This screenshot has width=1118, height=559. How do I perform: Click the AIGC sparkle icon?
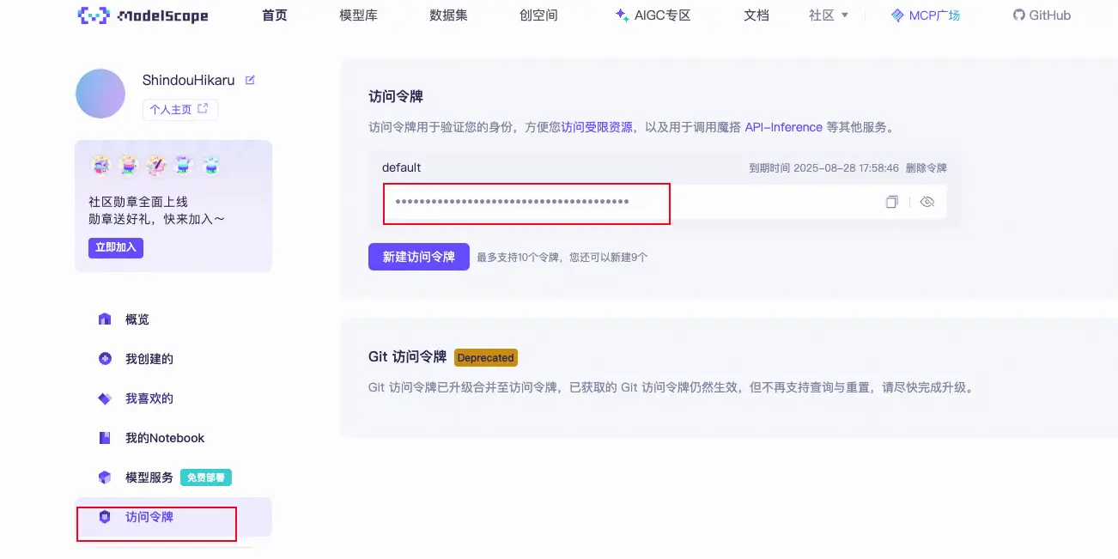pos(623,15)
